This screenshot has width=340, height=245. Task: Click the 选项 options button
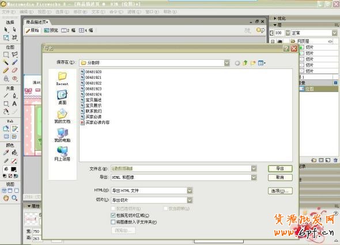280,191
